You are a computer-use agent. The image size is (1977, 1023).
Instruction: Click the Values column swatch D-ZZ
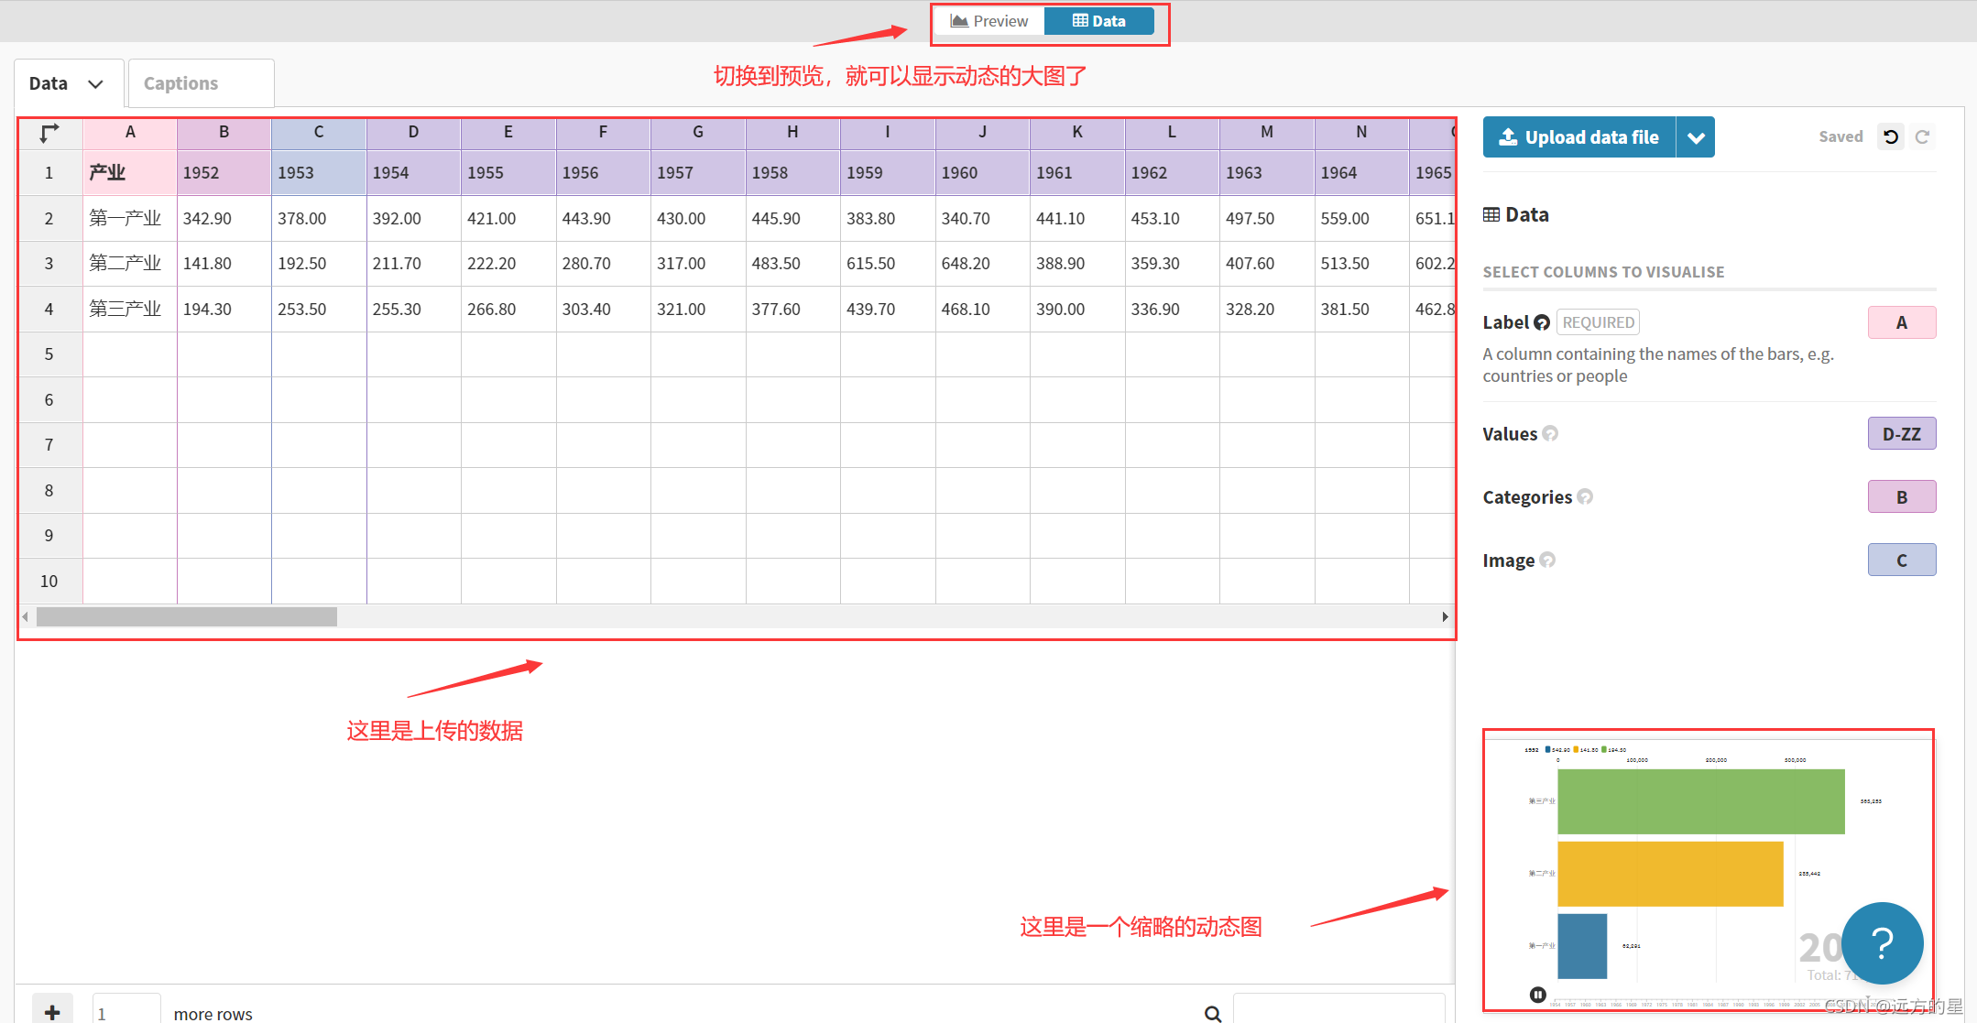point(1901,433)
